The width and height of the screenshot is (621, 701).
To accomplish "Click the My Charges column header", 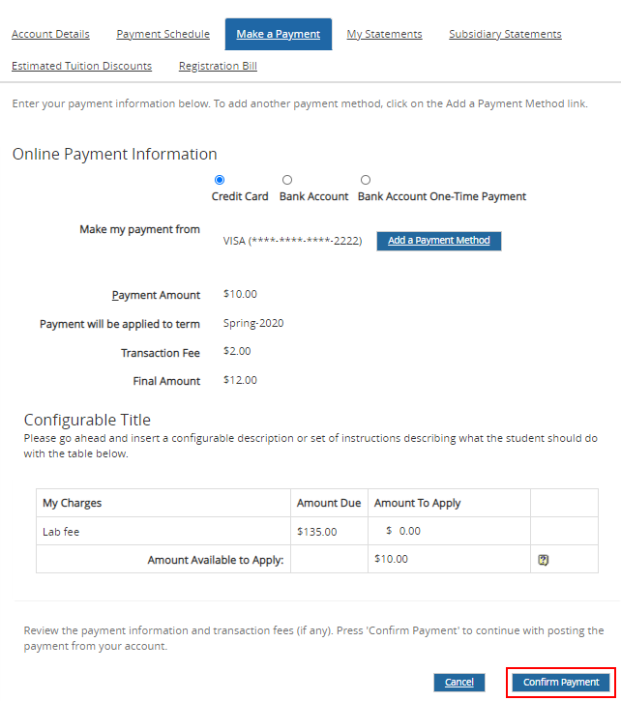I will (72, 503).
